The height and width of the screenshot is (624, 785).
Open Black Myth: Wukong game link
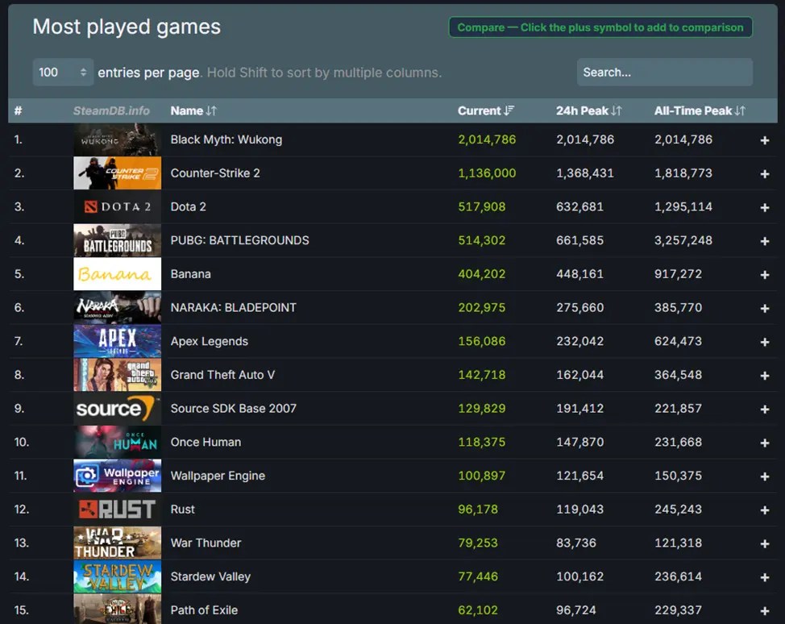pos(226,139)
